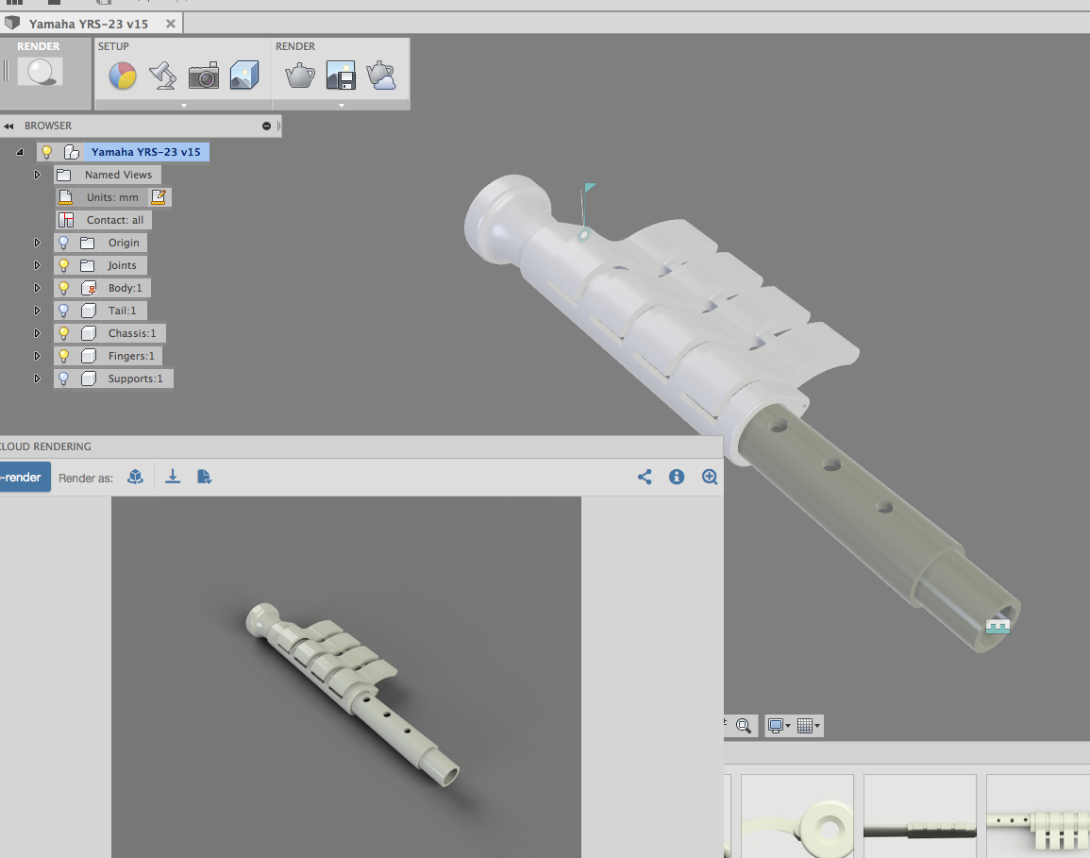This screenshot has width=1090, height=858.
Task: Hide the Joints folder via lightbulb
Action: pyautogui.click(x=63, y=265)
